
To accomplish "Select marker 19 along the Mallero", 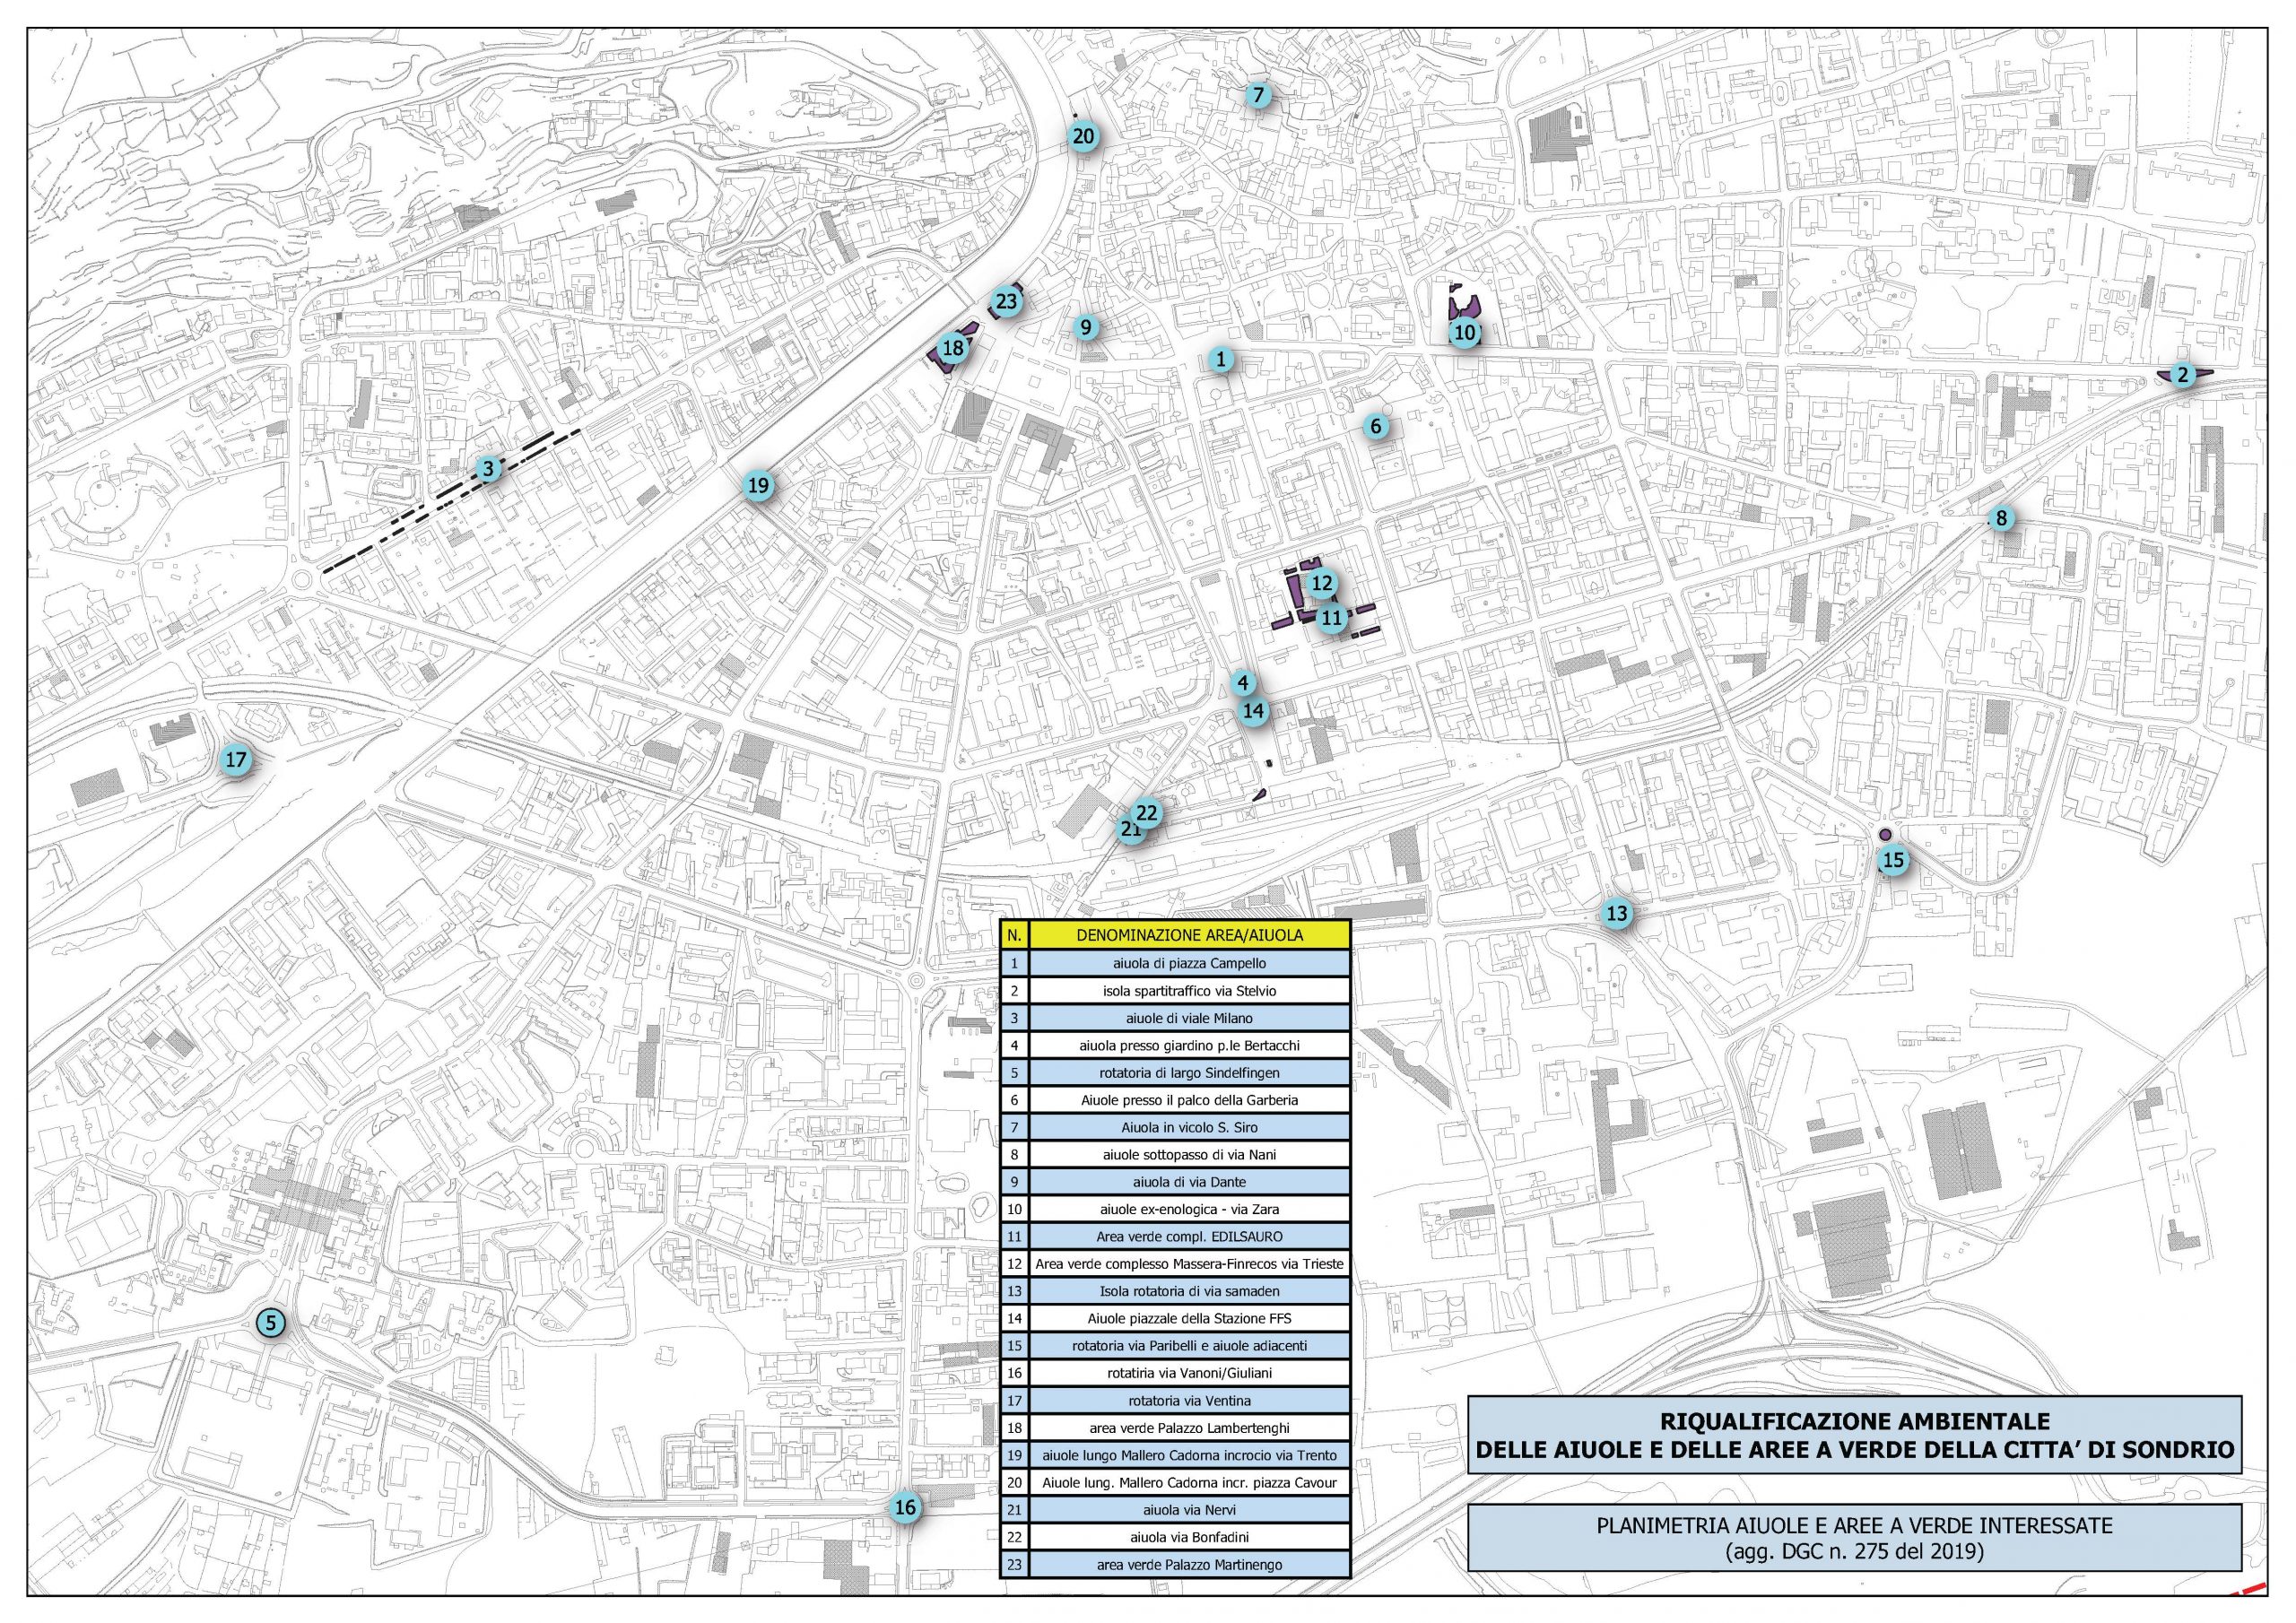I will (x=759, y=487).
